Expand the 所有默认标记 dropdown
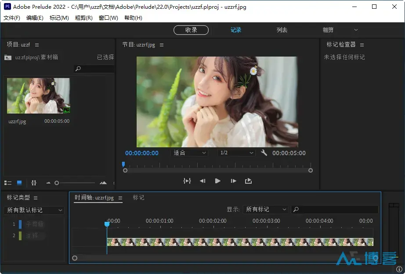This screenshot has width=405, height=274. (33, 210)
